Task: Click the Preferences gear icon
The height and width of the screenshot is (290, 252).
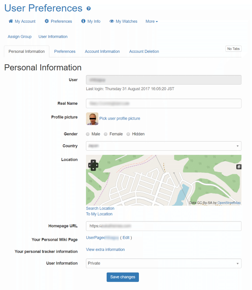Action: [47, 21]
